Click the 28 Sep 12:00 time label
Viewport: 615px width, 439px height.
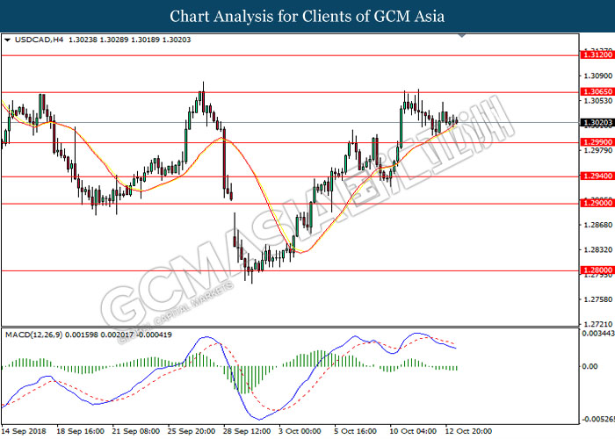[246, 432]
